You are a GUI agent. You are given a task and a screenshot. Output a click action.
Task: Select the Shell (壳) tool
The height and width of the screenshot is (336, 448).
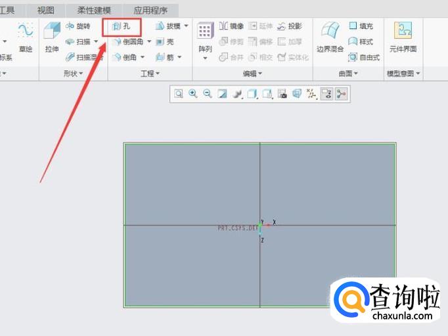coord(165,41)
